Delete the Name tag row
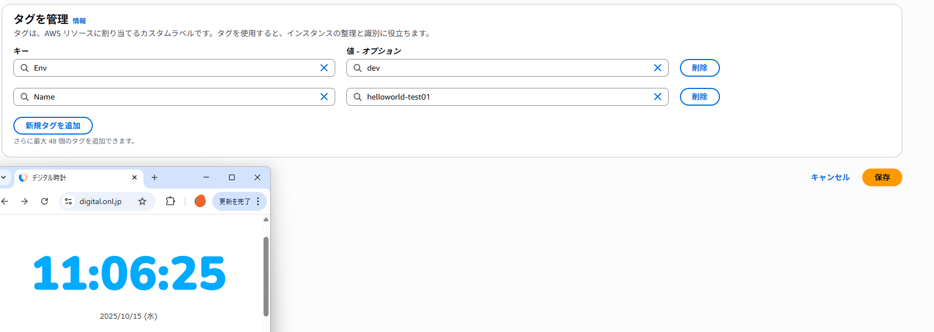Viewport: 934px width, 332px height. click(x=699, y=97)
